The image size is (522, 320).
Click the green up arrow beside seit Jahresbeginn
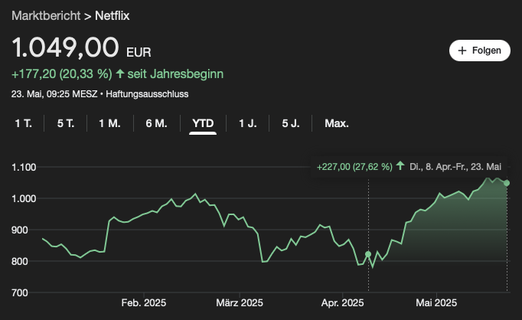pos(120,73)
